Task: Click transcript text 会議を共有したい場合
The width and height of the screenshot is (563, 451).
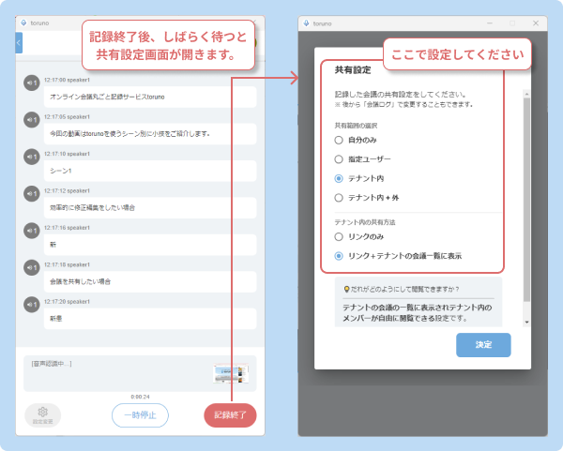Action: [x=80, y=281]
